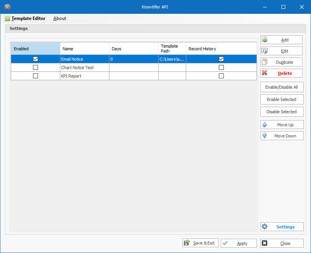Screen dimensions: 311x253
Task: Sort by the Days column header
Action: [x=134, y=49]
